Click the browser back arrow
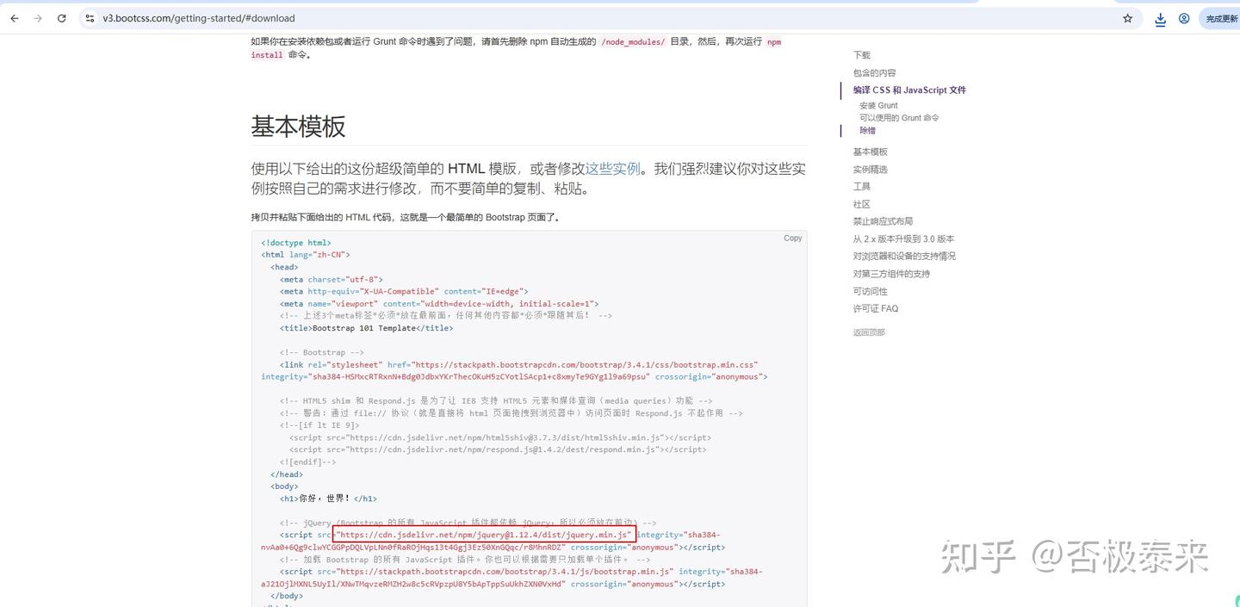Screen dimensions: 1240x607 click(x=14, y=18)
